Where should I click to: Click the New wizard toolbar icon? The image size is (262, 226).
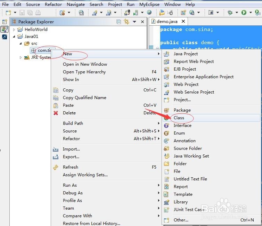tap(8, 13)
